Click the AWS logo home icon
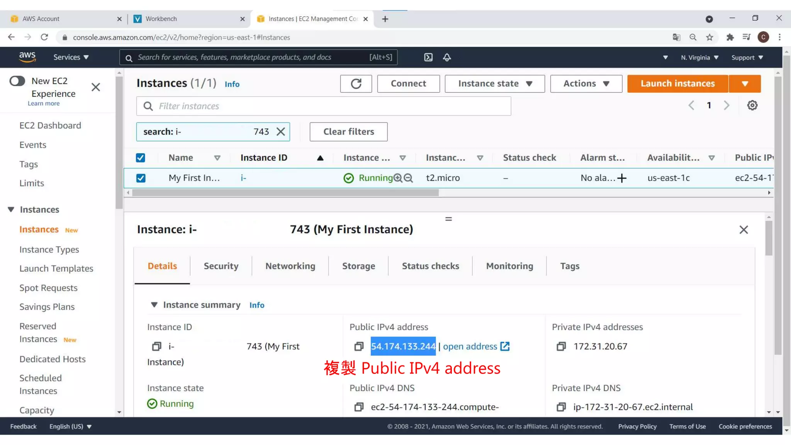The height and width of the screenshot is (445, 791). [27, 57]
